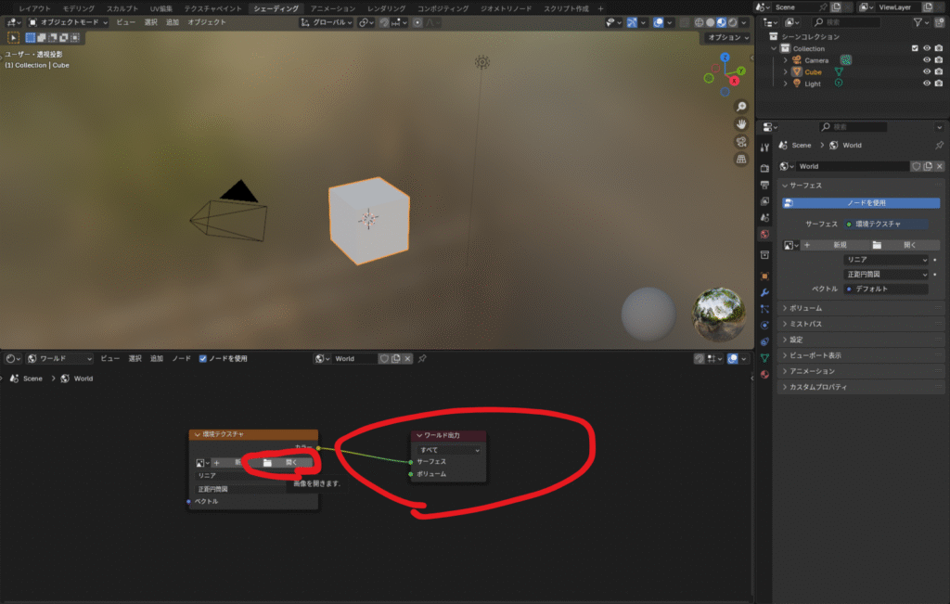
Task: Click the pan hand icon in the viewport
Action: coord(741,124)
